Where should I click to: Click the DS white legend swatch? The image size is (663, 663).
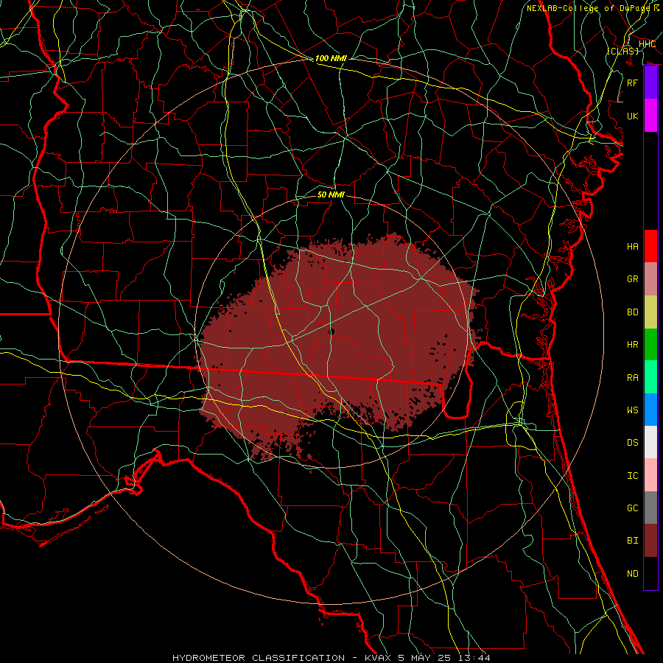tap(650, 442)
